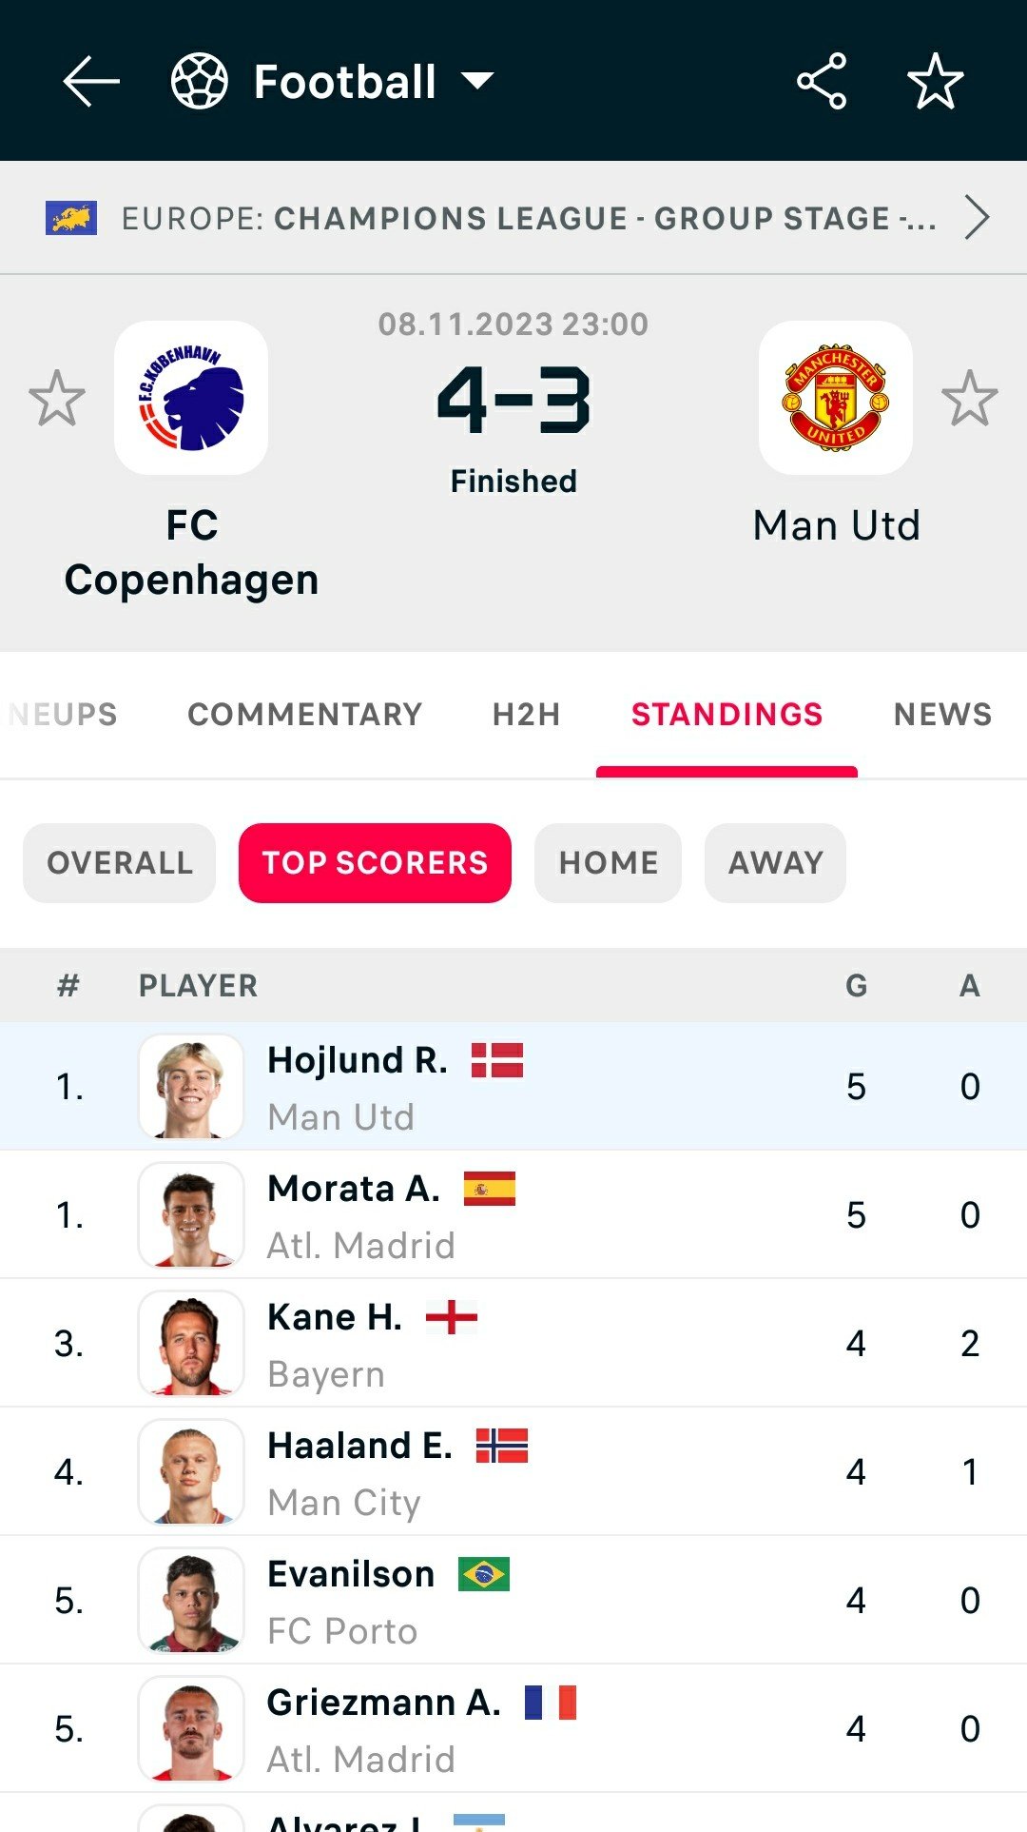Open Hojlund R. player photo
Screen dimensions: 1027x1832
[x=191, y=1087]
